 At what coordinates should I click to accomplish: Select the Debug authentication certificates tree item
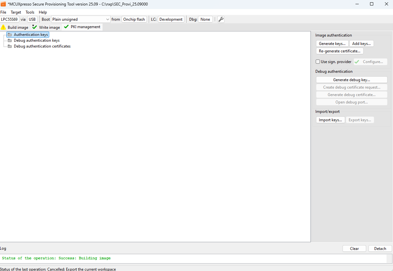pyautogui.click(x=42, y=46)
